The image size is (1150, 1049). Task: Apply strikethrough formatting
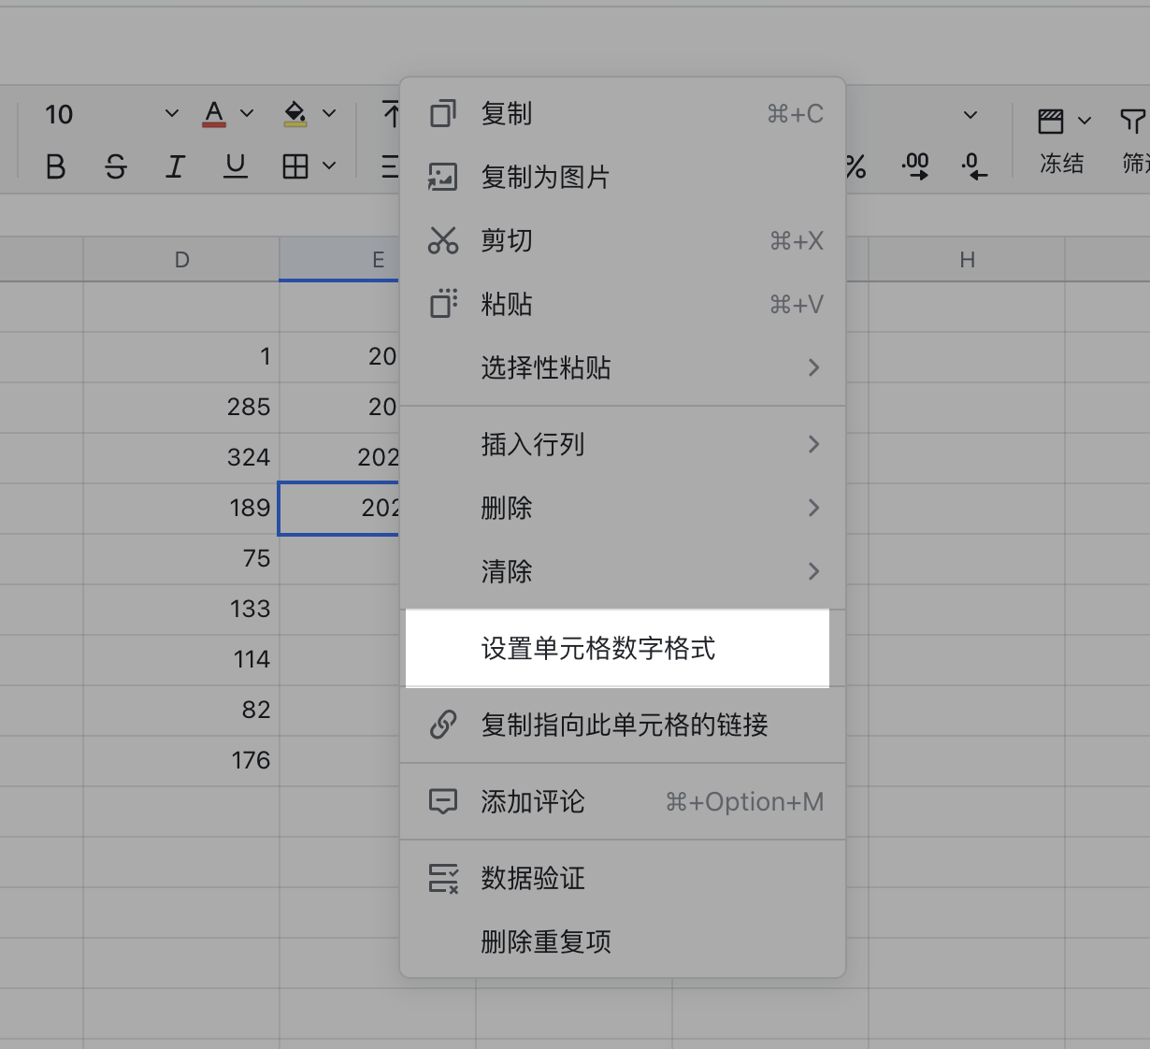115,166
